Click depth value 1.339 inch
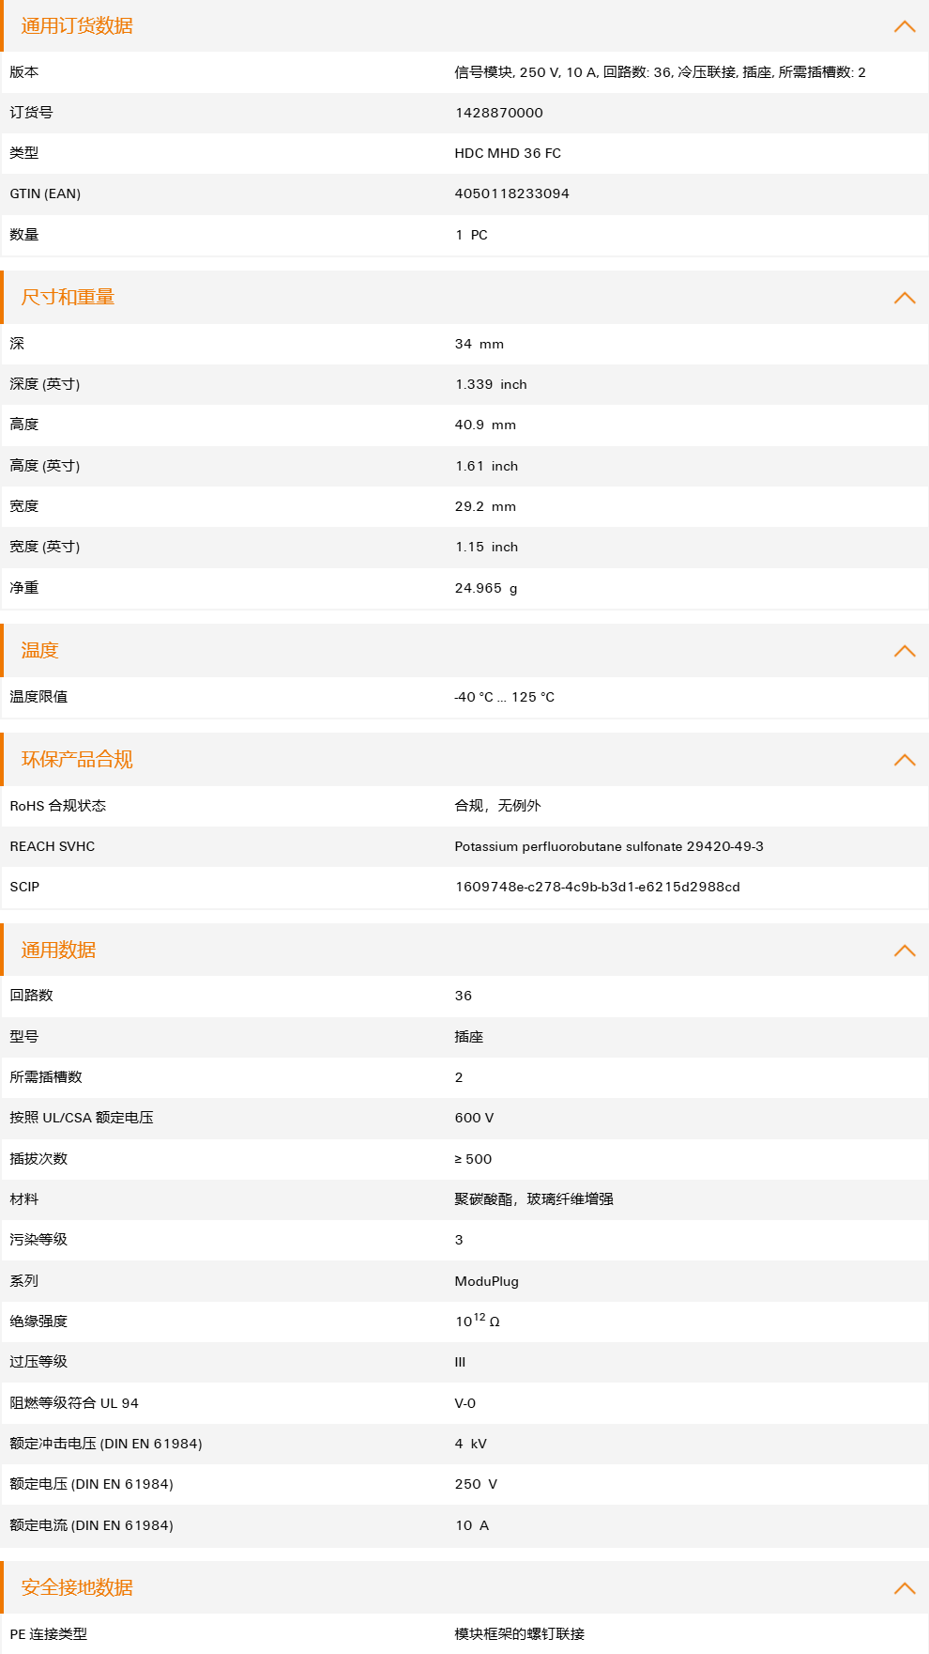Screen dimensions: 929x1654 [491, 384]
